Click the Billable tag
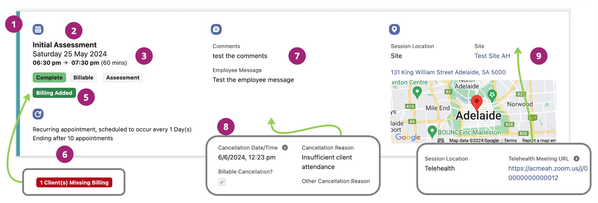The width and height of the screenshot is (598, 203). (x=83, y=78)
